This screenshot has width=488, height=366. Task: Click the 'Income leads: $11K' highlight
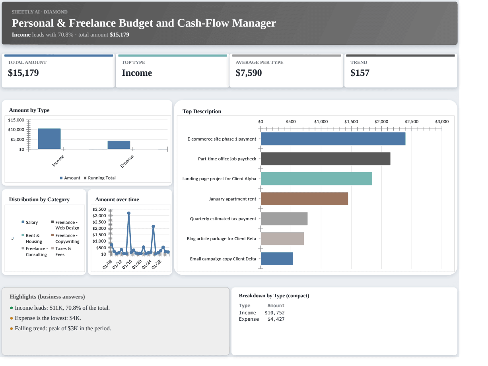pyautogui.click(x=62, y=308)
